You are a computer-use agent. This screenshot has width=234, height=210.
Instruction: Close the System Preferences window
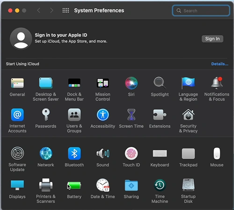(x=10, y=11)
